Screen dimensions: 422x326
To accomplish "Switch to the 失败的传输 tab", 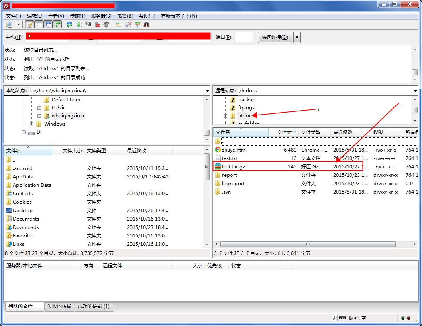I will coord(59,306).
